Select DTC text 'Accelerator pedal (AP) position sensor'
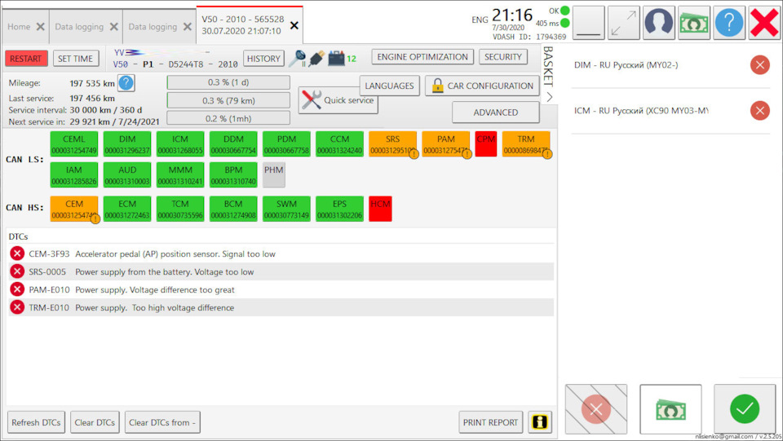This screenshot has width=783, height=441. [x=148, y=254]
